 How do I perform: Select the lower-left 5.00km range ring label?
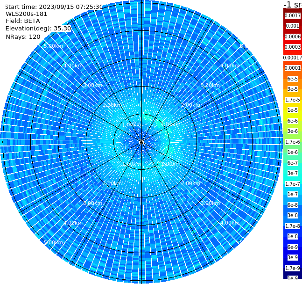pos(53,242)
